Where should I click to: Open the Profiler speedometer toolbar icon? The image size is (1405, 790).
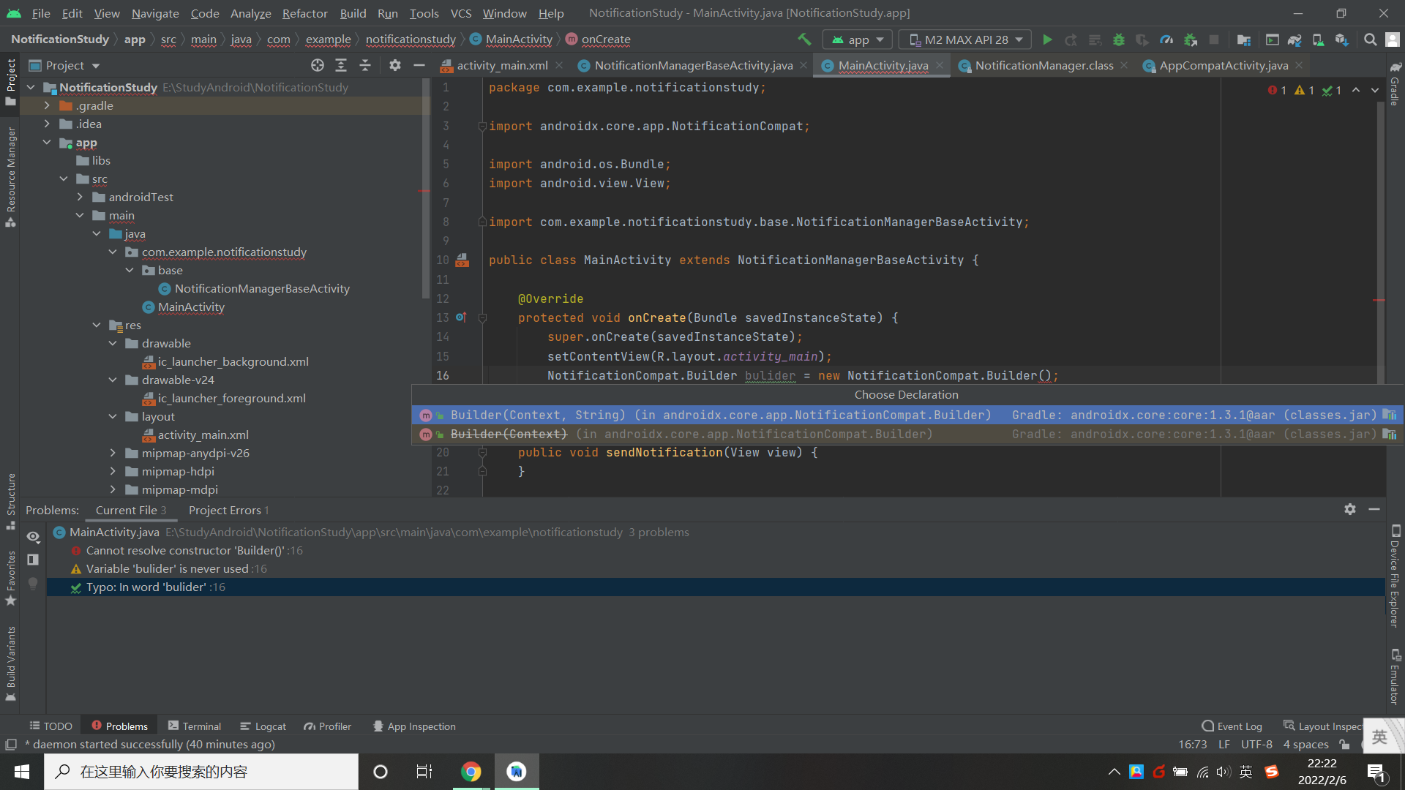coord(1166,39)
